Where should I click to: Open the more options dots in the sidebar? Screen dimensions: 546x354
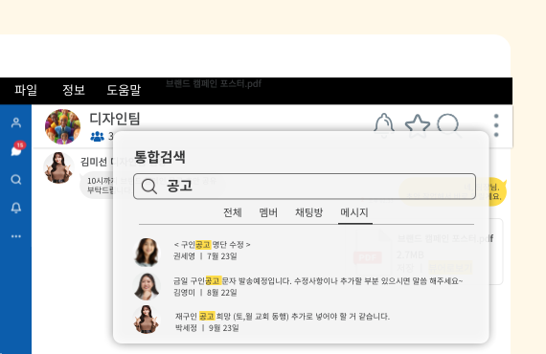[16, 236]
